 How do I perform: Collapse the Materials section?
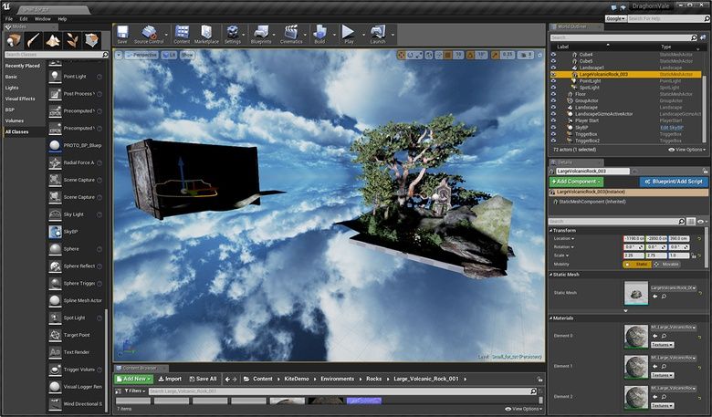click(551, 318)
